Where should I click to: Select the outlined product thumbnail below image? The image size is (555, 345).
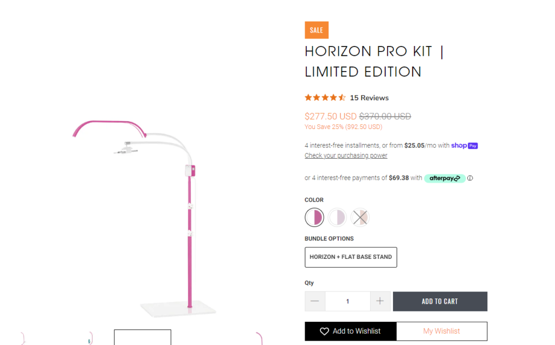point(143,337)
